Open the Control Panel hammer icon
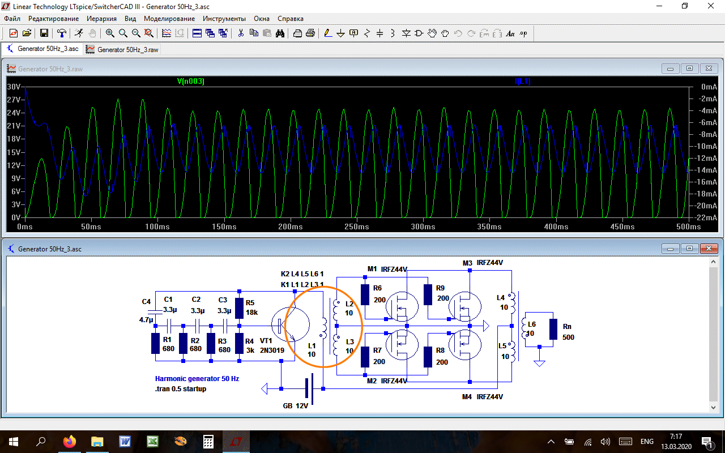Viewport: 725px width, 453px height. tap(62, 33)
